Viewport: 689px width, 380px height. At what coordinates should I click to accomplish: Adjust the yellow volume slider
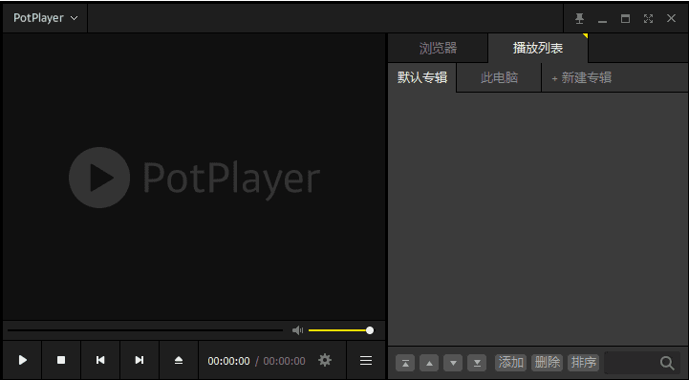click(x=341, y=330)
